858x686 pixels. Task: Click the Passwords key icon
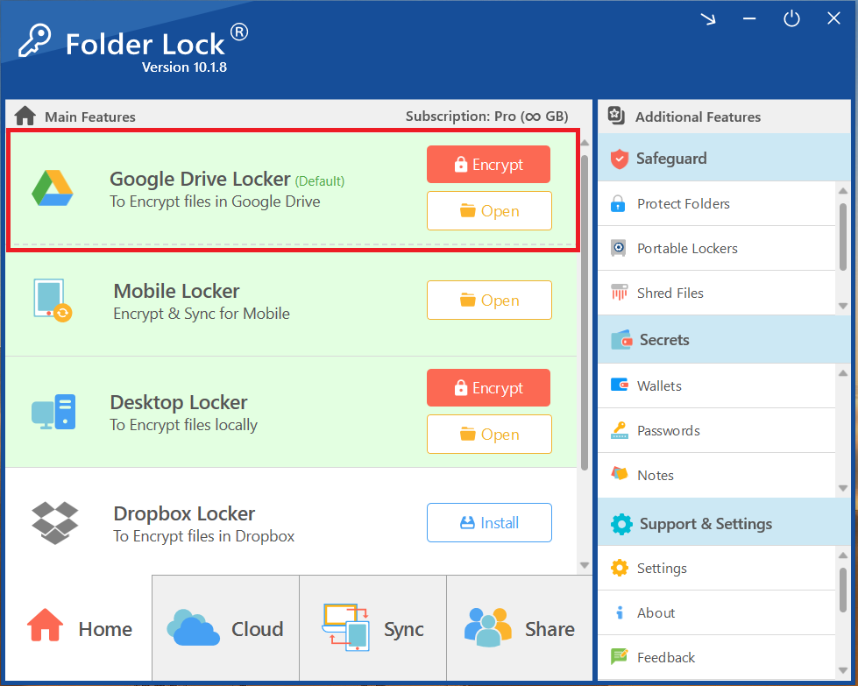620,430
